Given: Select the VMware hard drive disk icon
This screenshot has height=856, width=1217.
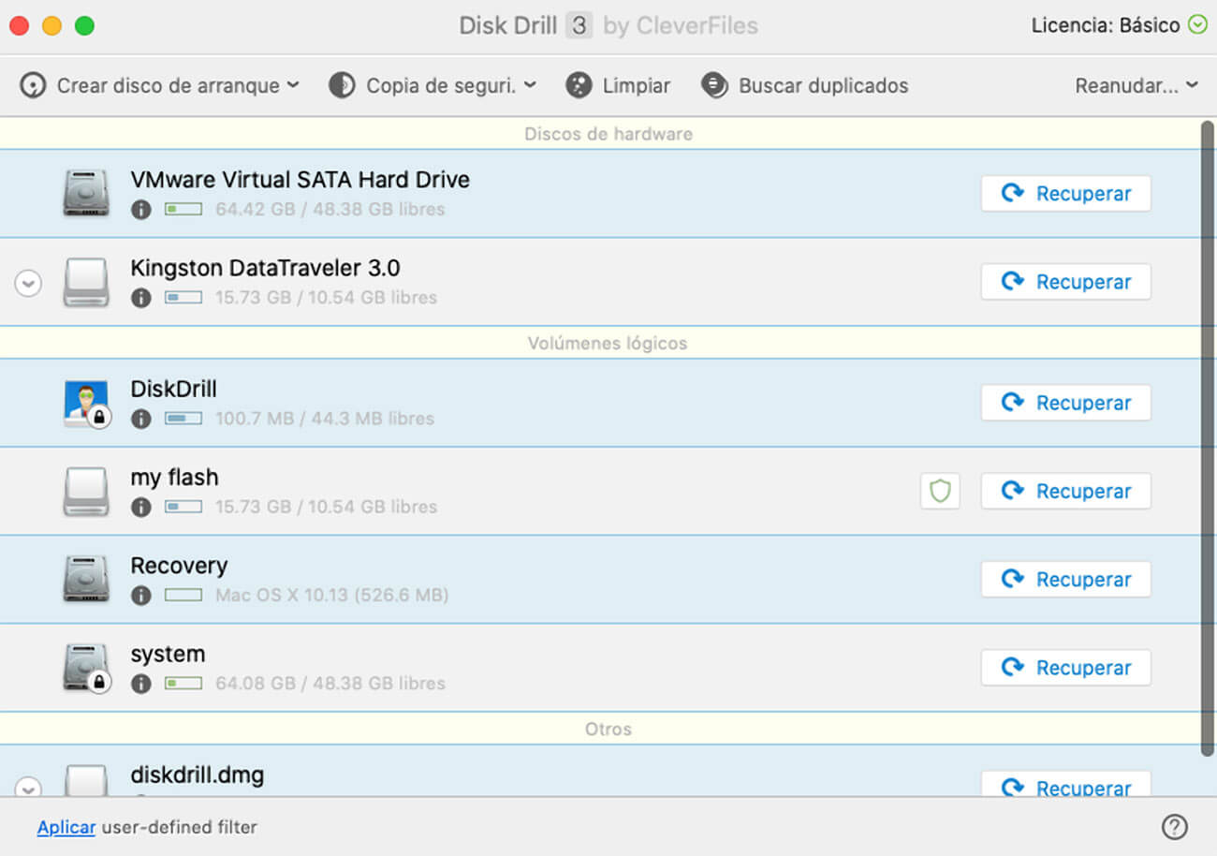Looking at the screenshot, I should coord(86,193).
